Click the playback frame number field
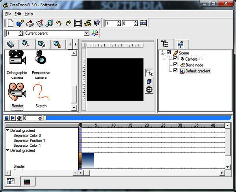The width and height of the screenshot is (236, 192). tap(31, 118)
